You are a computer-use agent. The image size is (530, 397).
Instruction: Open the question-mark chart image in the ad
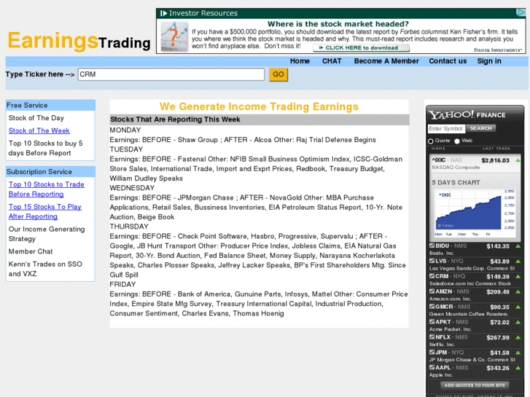[174, 36]
